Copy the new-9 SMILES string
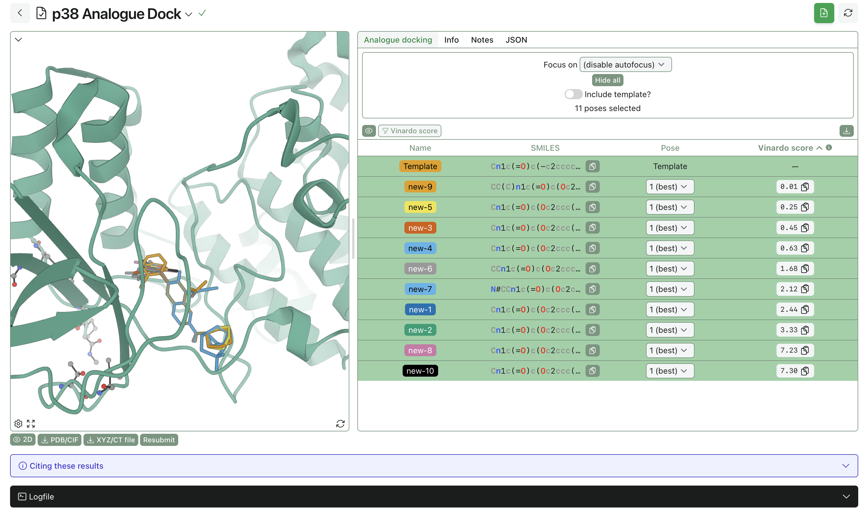Viewport: 868px width, 514px height. 592,187
